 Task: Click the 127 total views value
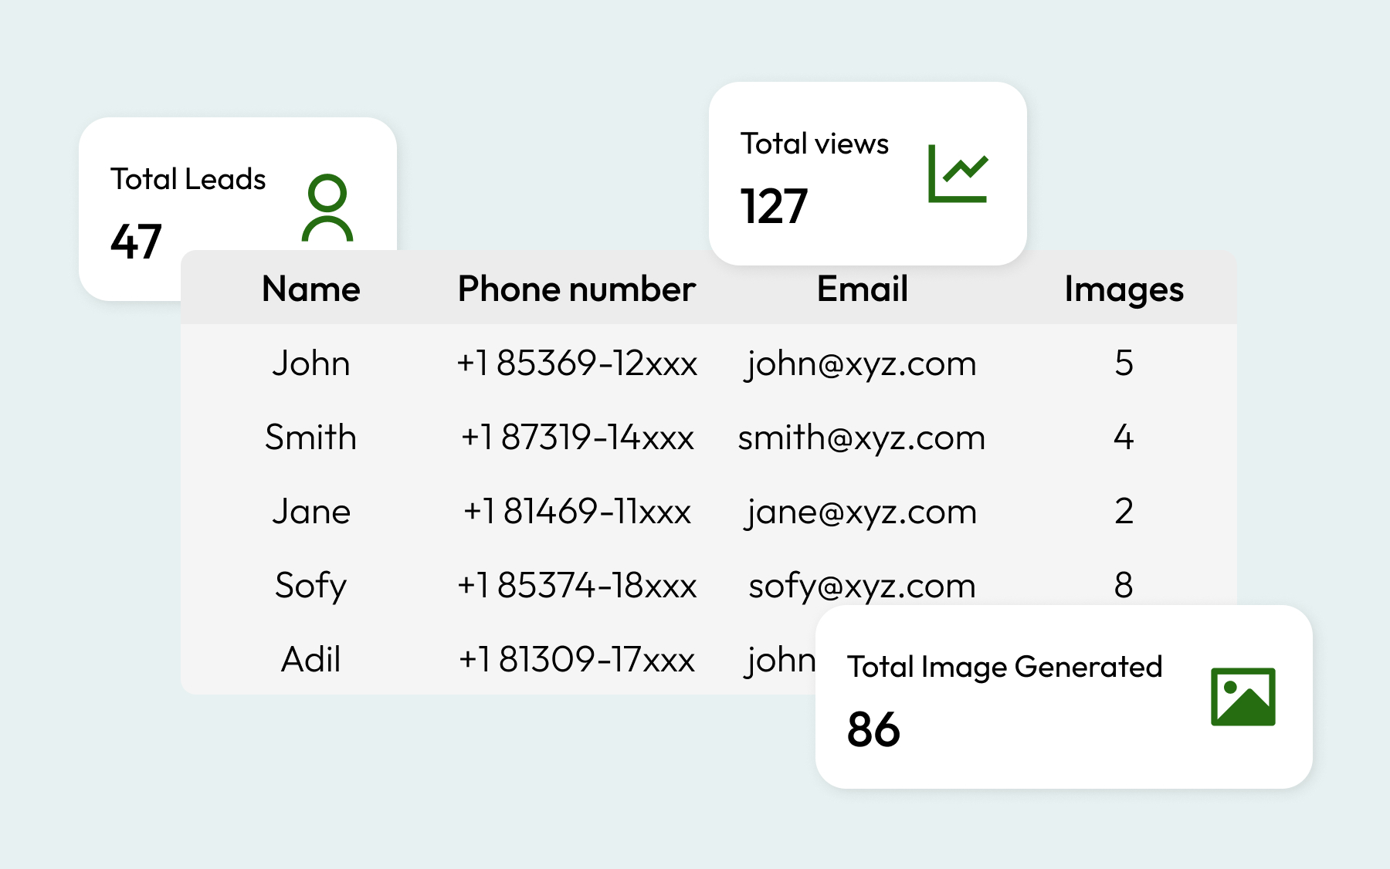pyautogui.click(x=774, y=206)
